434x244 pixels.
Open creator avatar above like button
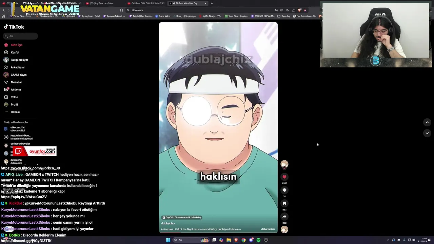click(x=284, y=164)
